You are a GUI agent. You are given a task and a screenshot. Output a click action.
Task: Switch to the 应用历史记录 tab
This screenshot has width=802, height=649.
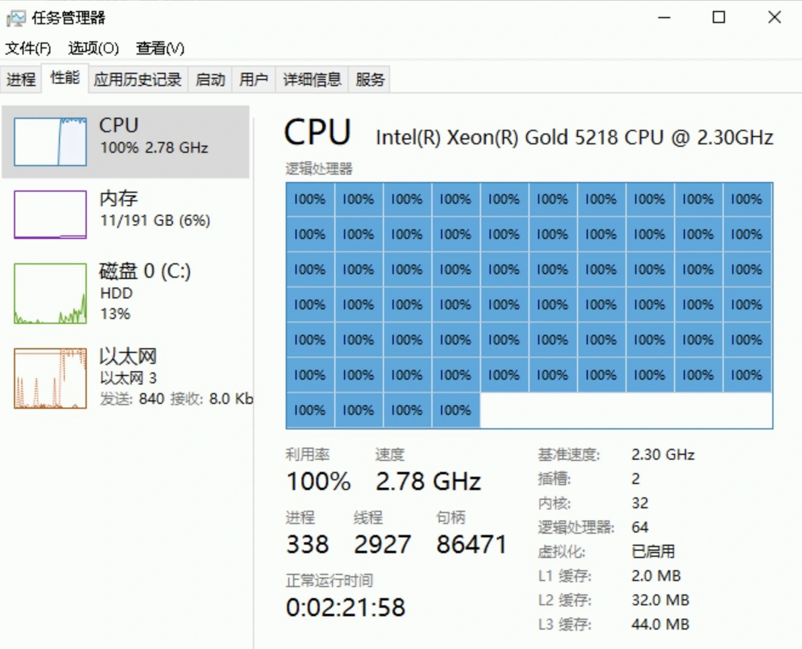click(x=138, y=79)
